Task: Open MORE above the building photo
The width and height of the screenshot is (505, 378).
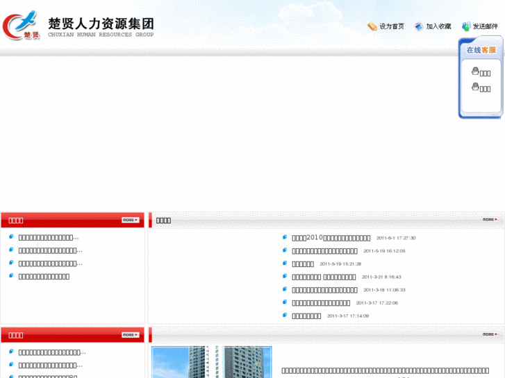Action: click(490, 334)
